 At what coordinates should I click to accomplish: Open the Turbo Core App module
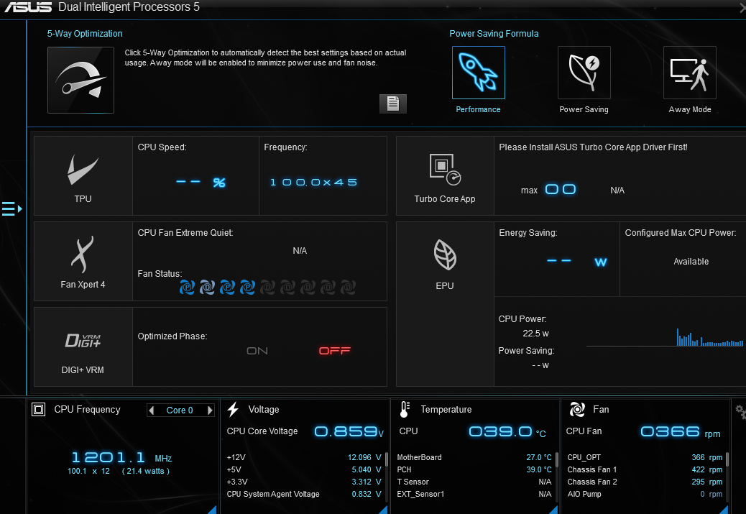(x=445, y=176)
